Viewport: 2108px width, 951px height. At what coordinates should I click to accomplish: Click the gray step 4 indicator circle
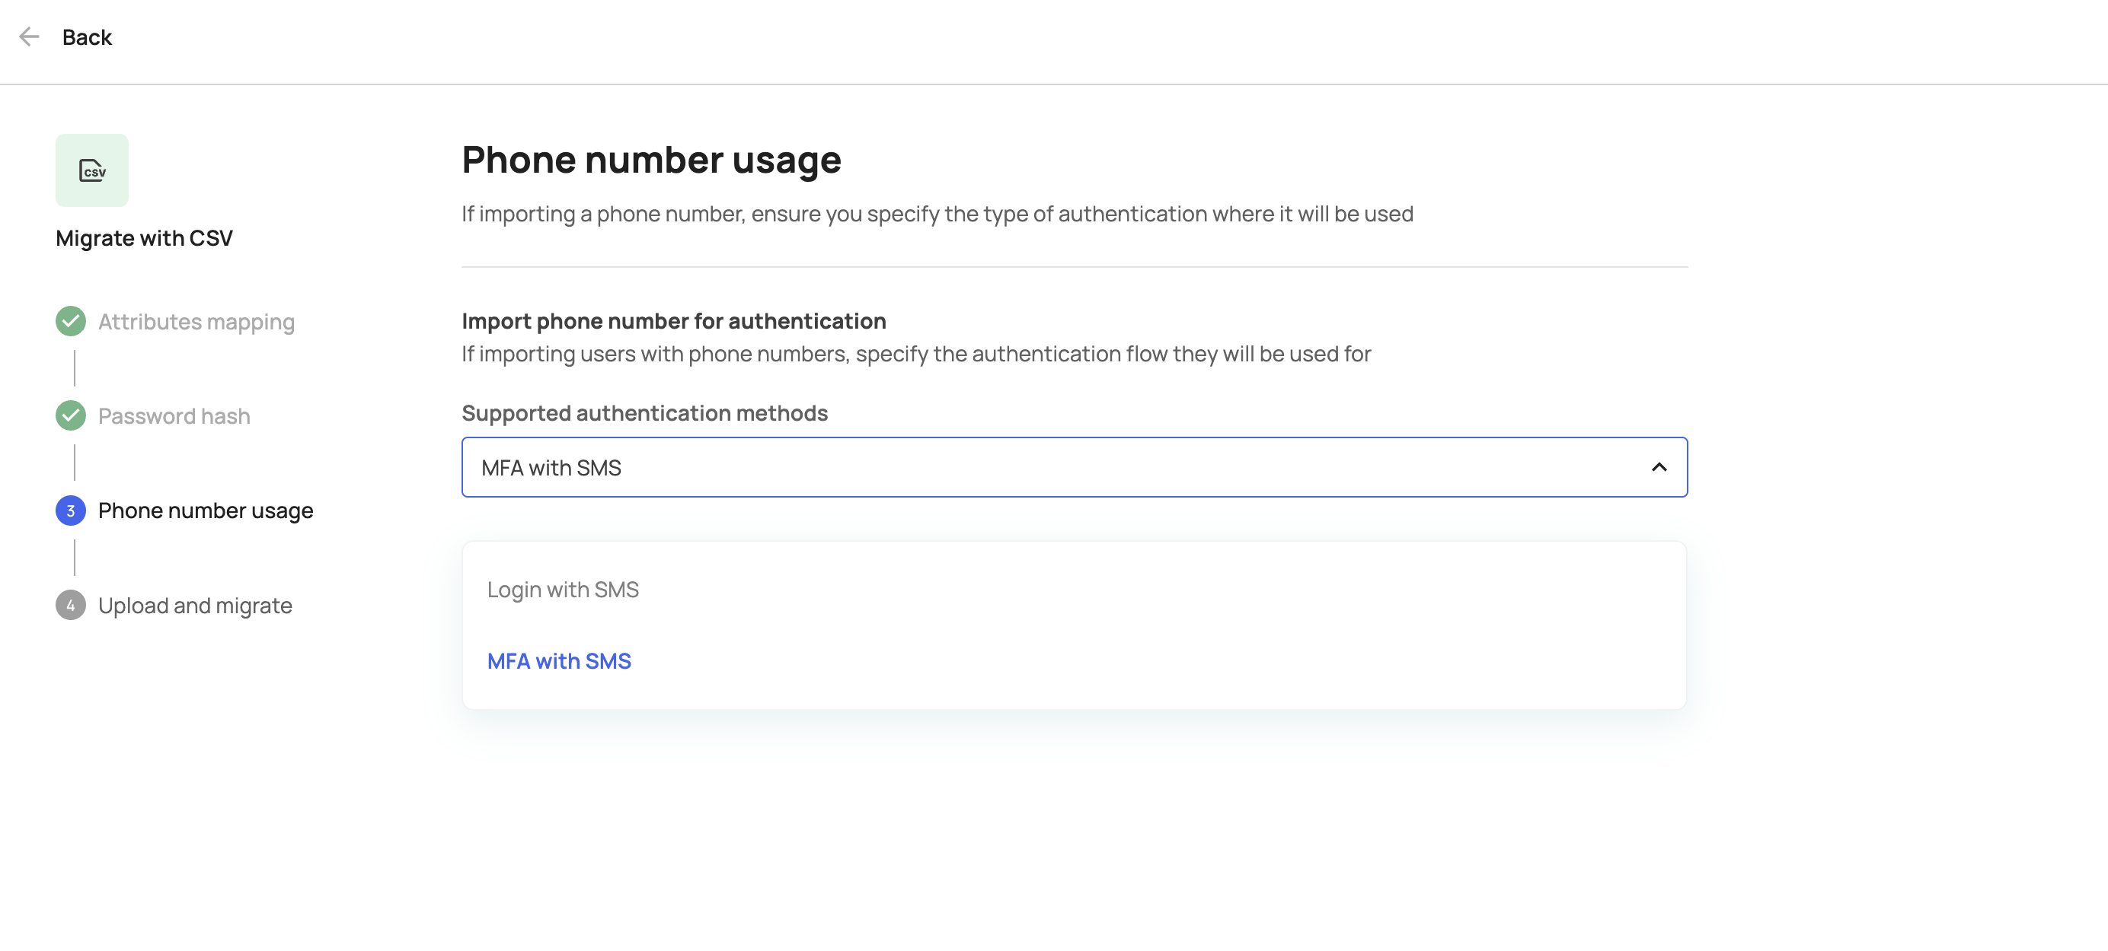coord(70,605)
